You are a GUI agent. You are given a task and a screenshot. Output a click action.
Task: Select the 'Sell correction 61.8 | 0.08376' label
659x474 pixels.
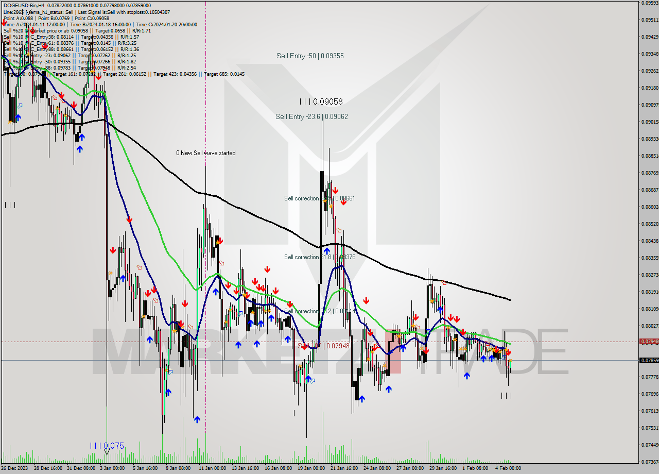coord(320,257)
